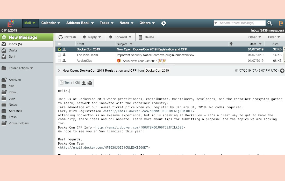Click the sidebar vertical resize handle

[54, 134]
